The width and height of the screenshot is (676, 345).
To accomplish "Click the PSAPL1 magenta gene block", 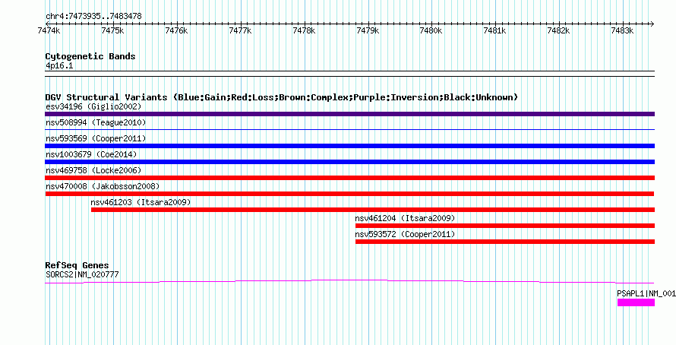I will coord(636,302).
